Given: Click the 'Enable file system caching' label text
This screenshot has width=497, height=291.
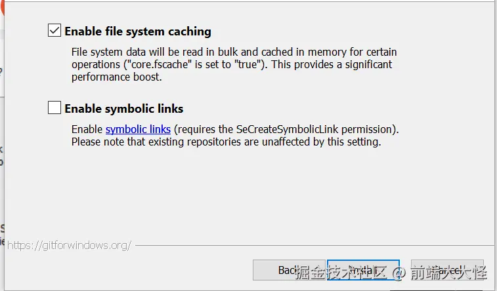Looking at the screenshot, I should click(x=138, y=31).
